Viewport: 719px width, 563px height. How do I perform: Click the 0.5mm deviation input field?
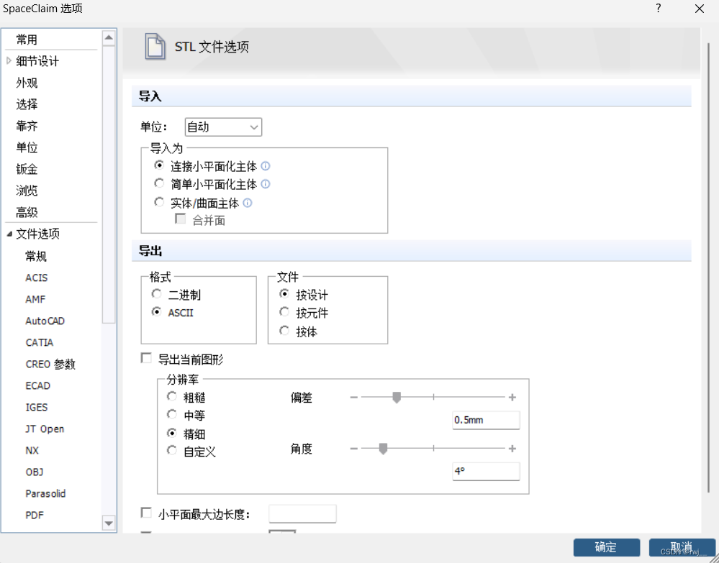486,420
